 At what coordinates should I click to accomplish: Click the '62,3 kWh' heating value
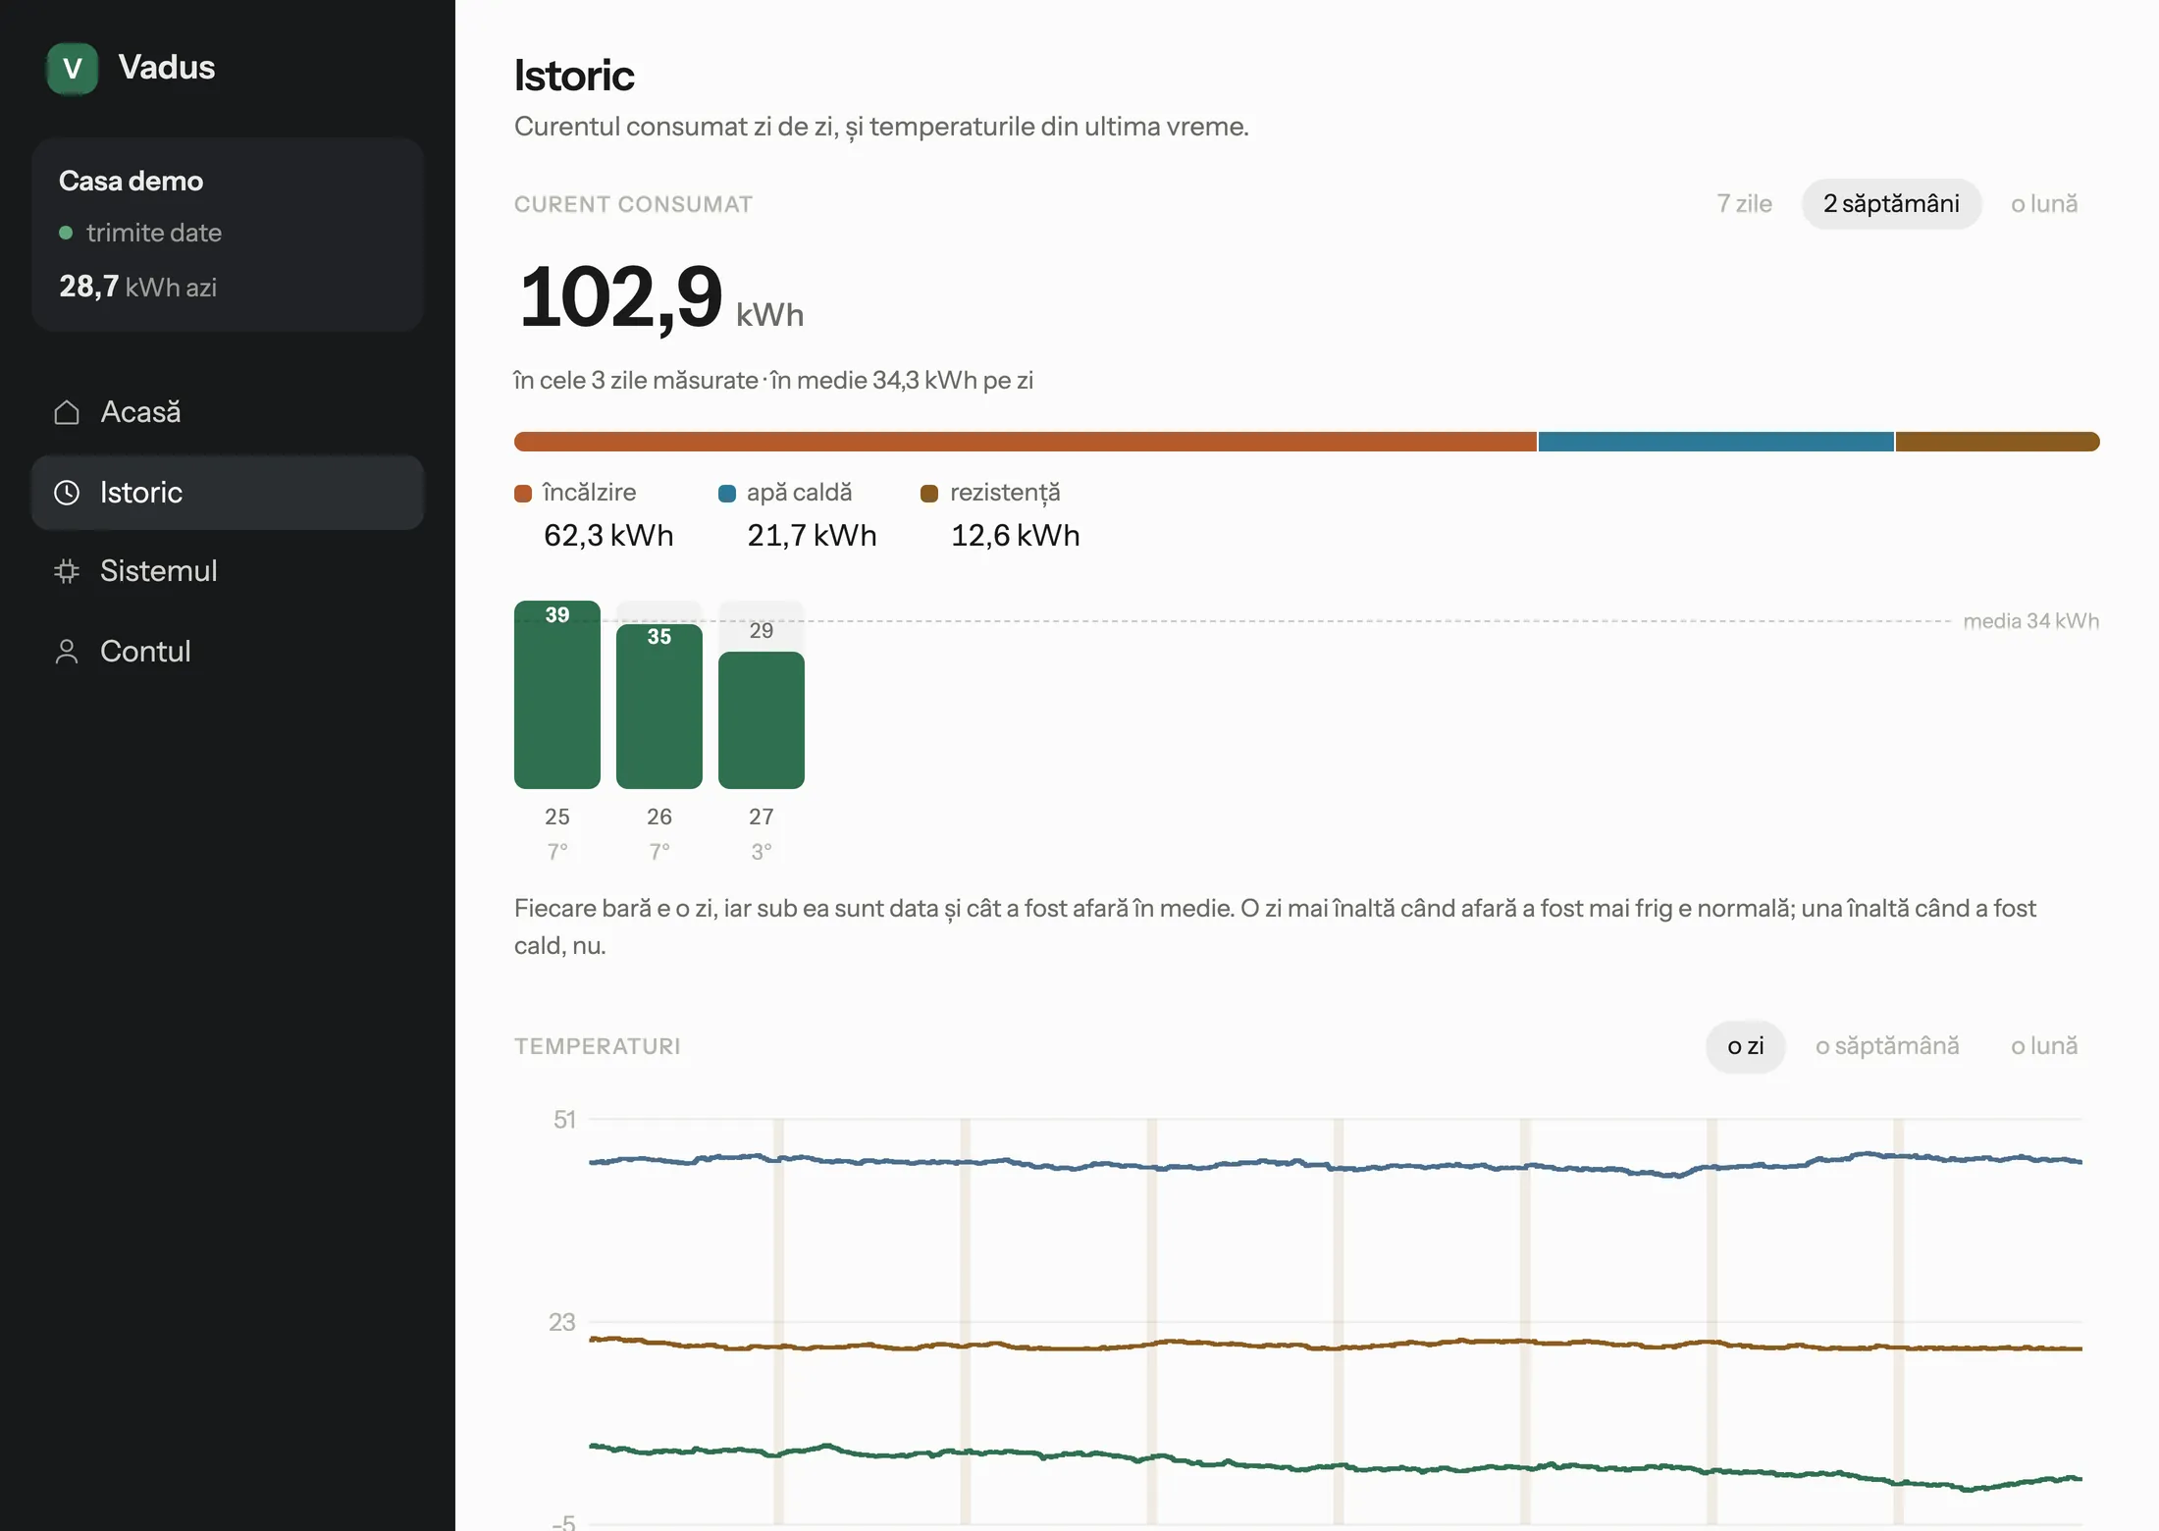coord(608,536)
